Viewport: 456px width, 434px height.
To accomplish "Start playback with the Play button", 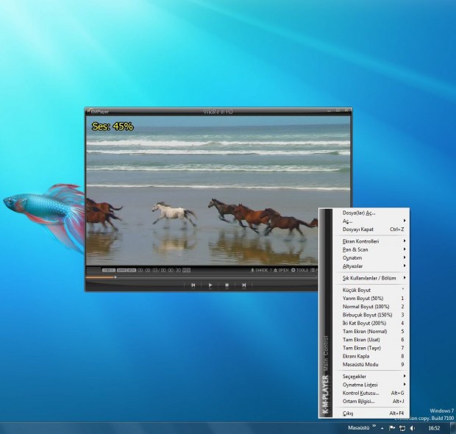I will point(210,285).
